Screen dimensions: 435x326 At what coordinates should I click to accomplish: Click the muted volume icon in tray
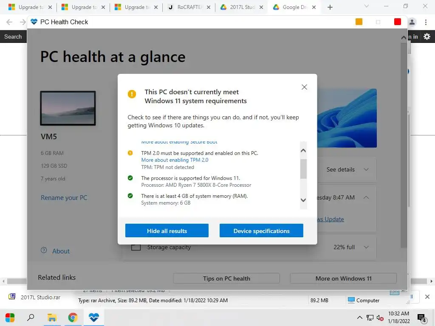point(380,318)
